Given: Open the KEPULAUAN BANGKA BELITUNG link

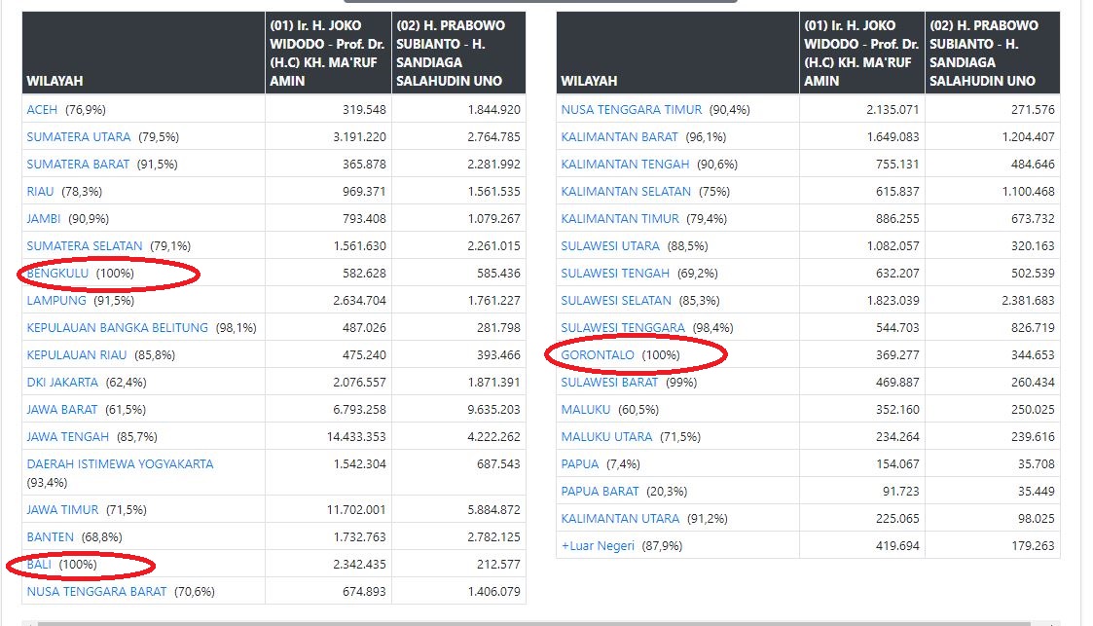Looking at the screenshot, I should pyautogui.click(x=117, y=328).
